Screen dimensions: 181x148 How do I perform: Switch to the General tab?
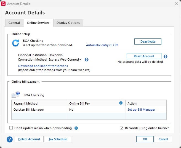14,23
